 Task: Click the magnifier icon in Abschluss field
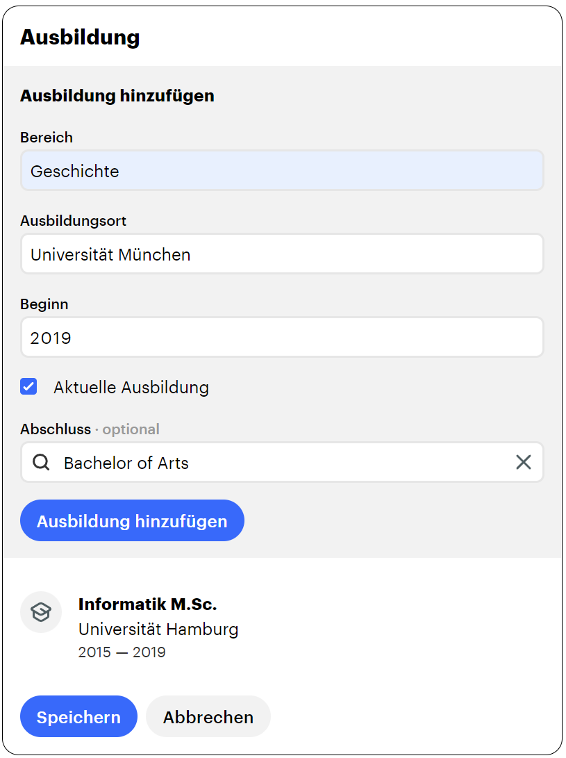pos(41,463)
